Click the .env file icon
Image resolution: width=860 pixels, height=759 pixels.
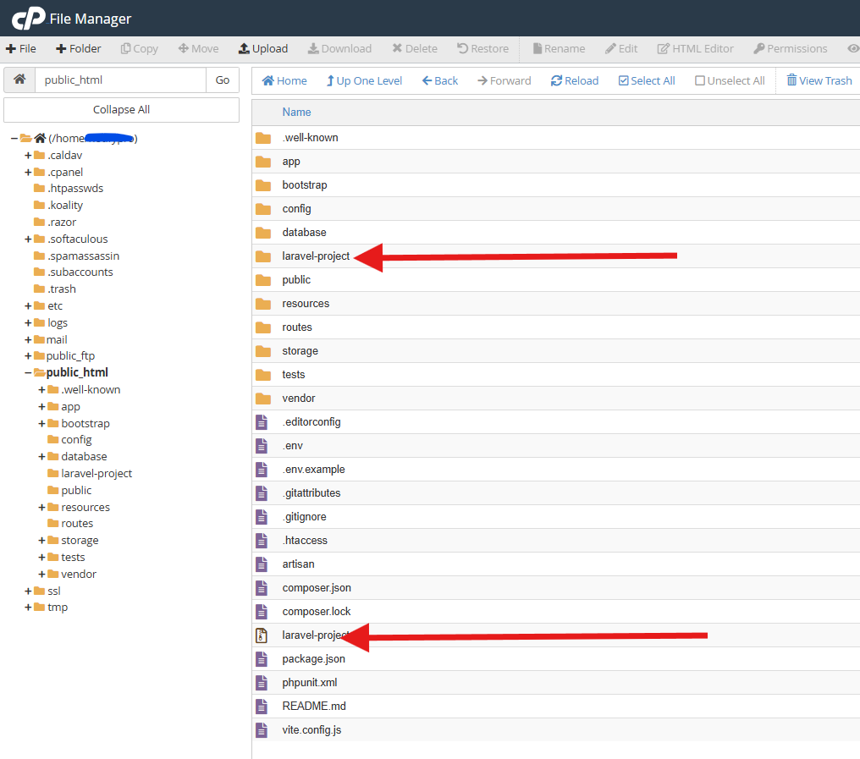(262, 446)
